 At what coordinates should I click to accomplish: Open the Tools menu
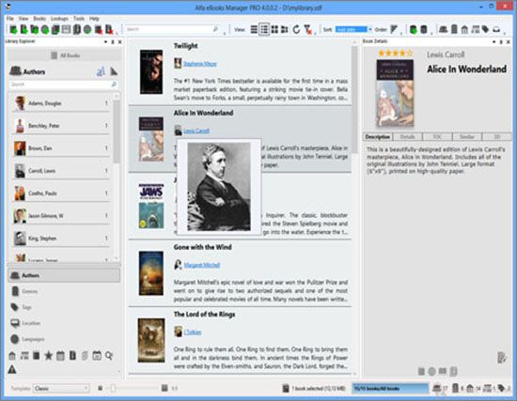[78, 19]
